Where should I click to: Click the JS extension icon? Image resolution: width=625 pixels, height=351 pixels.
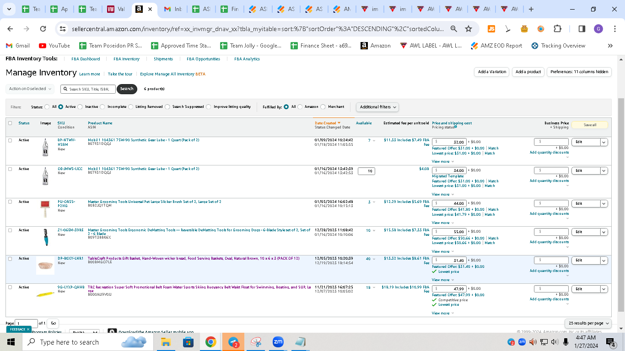[x=491, y=29]
